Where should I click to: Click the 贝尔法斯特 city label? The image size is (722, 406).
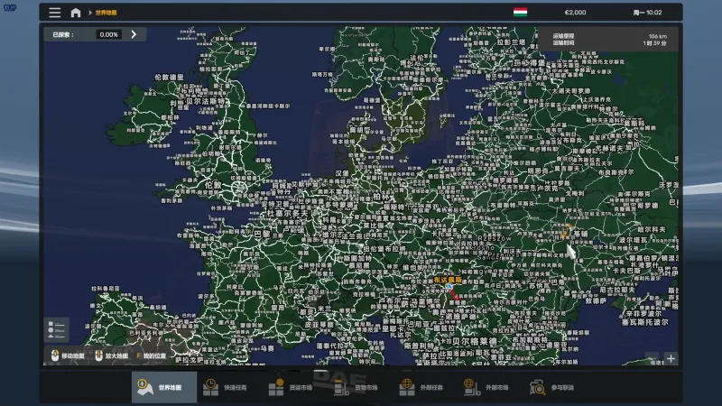(x=206, y=101)
